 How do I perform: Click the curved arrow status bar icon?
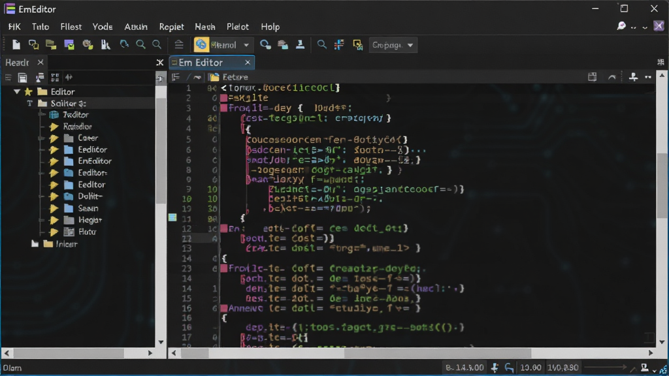(x=509, y=368)
